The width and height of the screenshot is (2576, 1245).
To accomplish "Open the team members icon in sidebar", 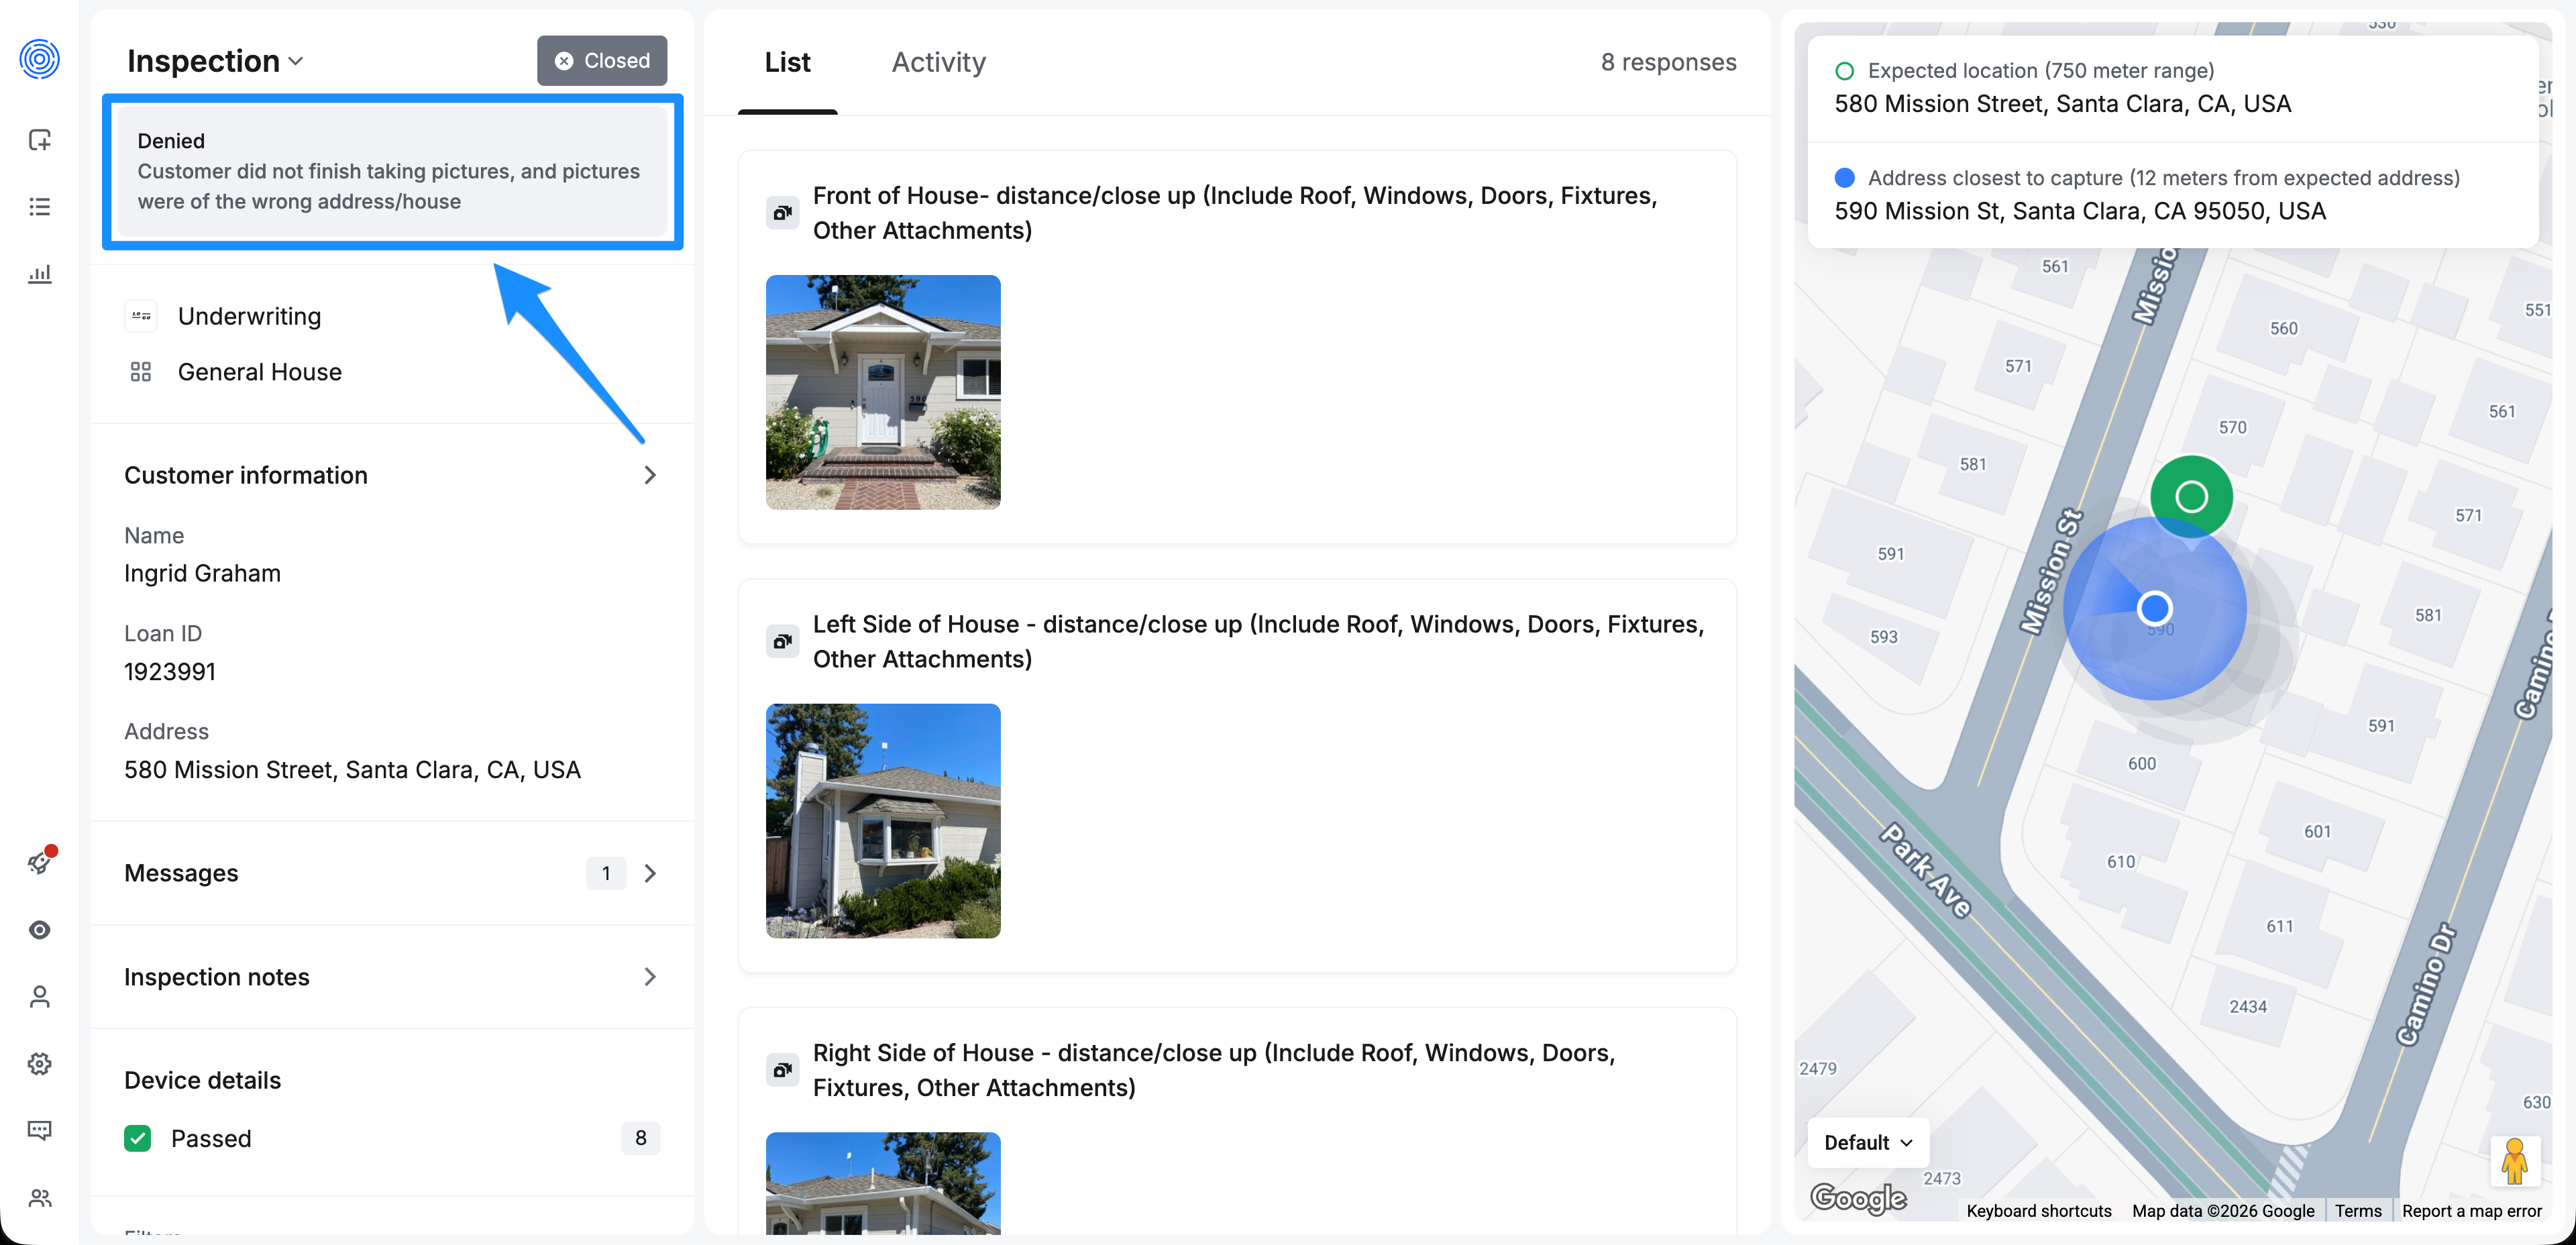I will (x=39, y=1198).
